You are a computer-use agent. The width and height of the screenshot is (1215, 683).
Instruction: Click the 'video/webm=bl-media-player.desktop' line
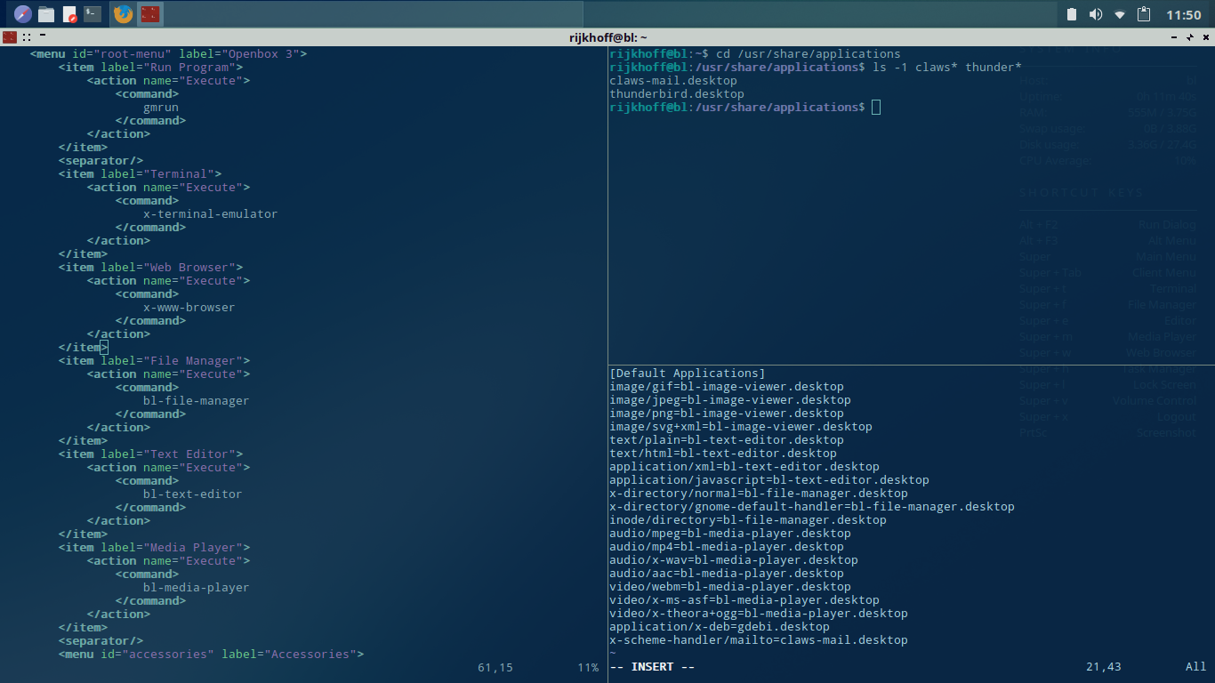click(730, 586)
